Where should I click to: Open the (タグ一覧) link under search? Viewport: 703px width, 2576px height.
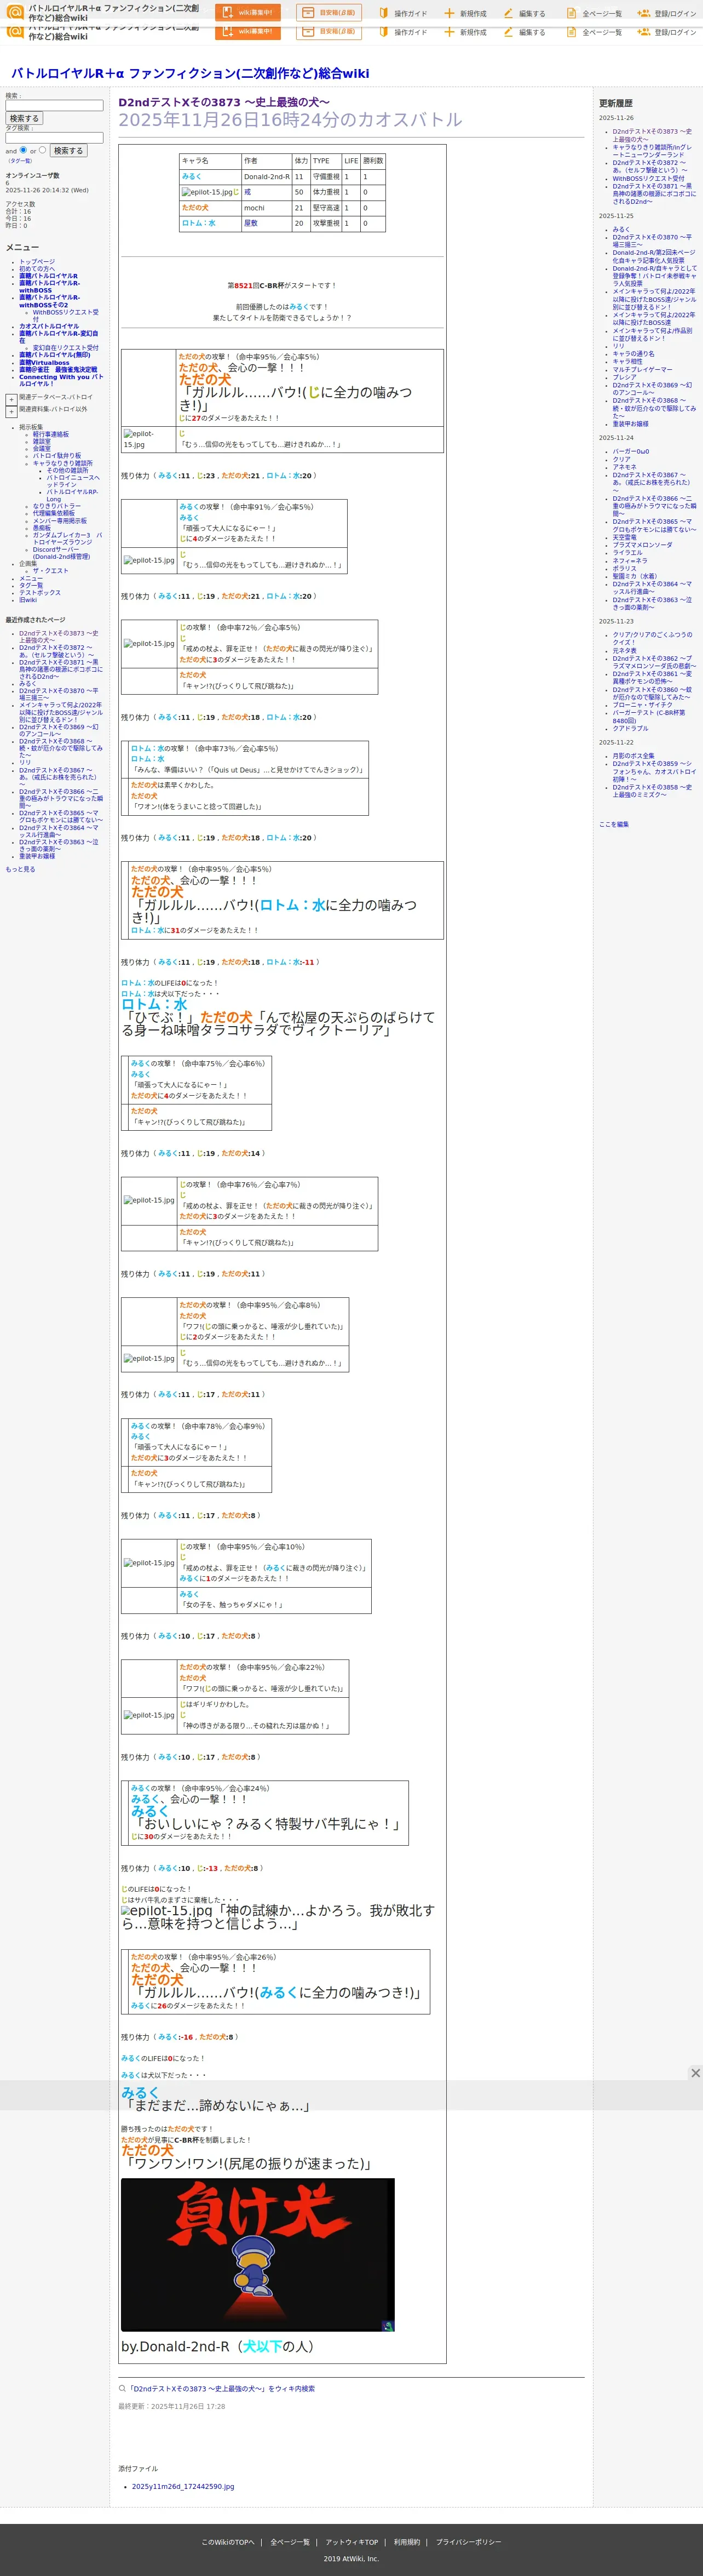point(20,161)
